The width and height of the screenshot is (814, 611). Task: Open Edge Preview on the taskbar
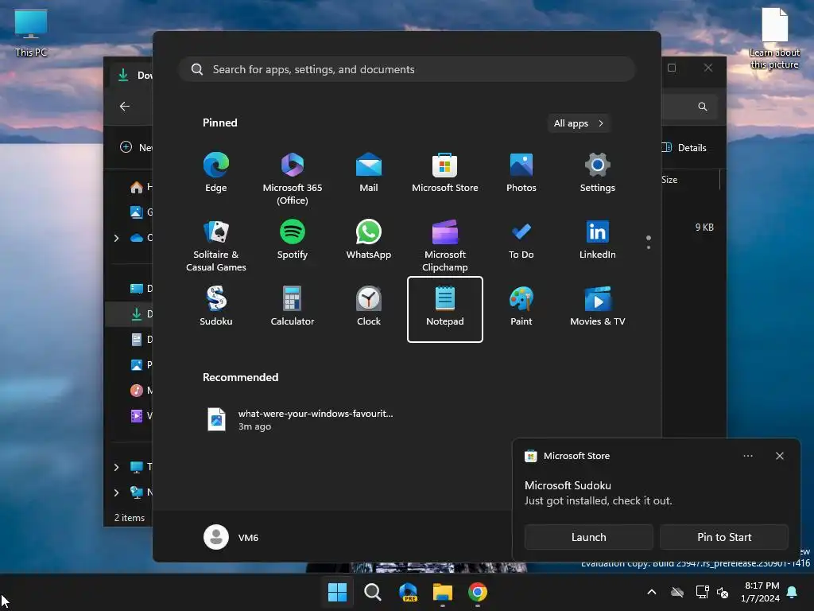coord(408,592)
